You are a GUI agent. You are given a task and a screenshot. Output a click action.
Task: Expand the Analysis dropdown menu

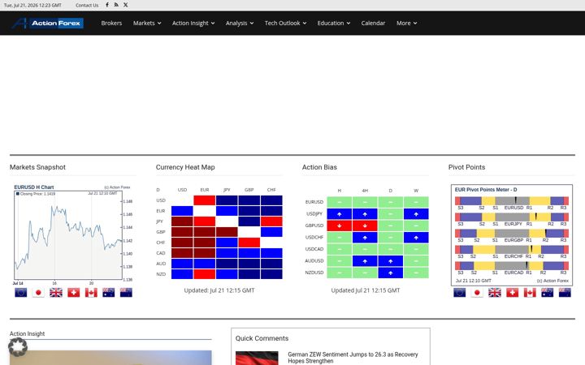click(240, 23)
